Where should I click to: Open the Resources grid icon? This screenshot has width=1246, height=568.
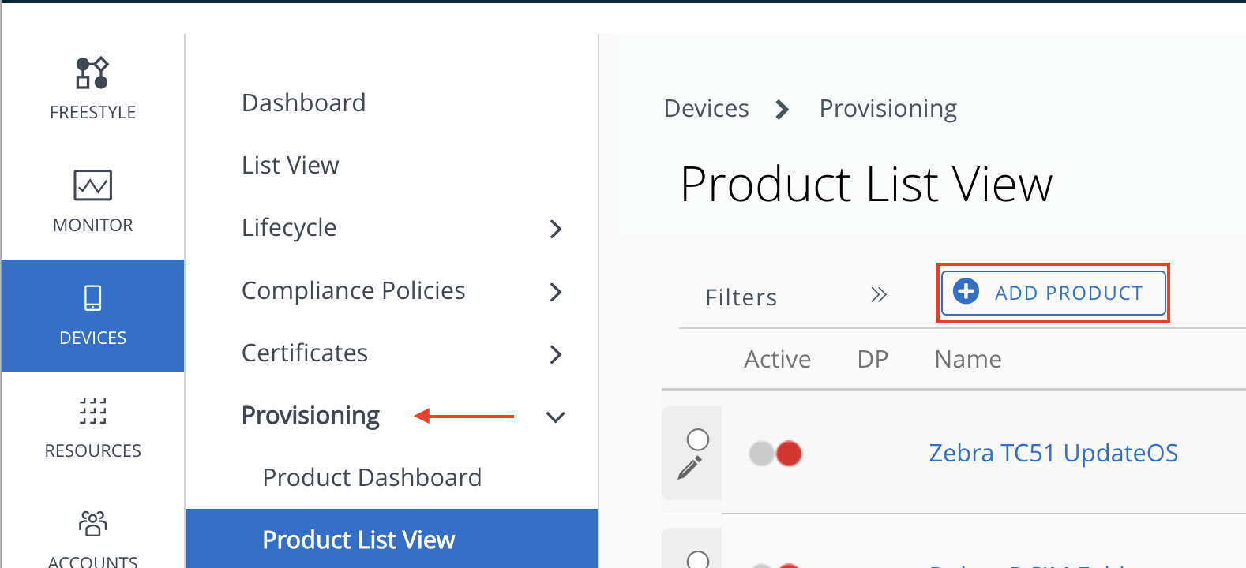[92, 411]
